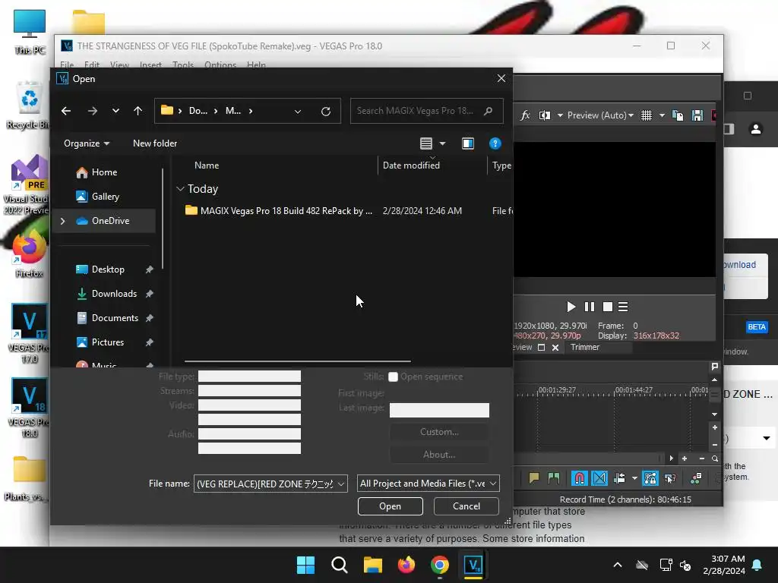
Task: Zoom out timeline with minus button
Action: (701, 459)
